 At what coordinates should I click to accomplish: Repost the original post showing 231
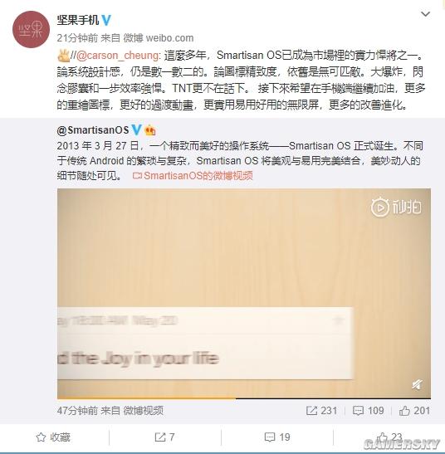tap(322, 411)
